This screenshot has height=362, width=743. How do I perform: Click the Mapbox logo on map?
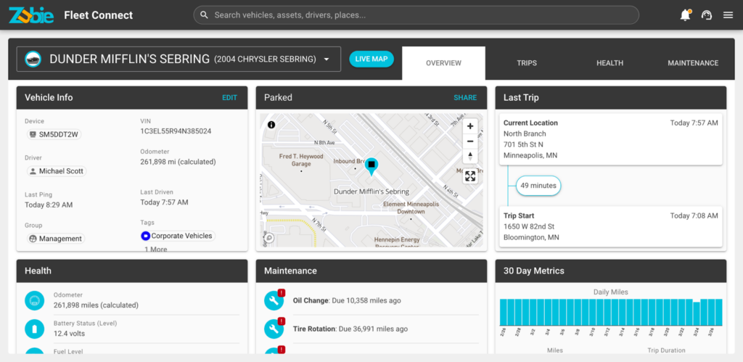coord(268,238)
